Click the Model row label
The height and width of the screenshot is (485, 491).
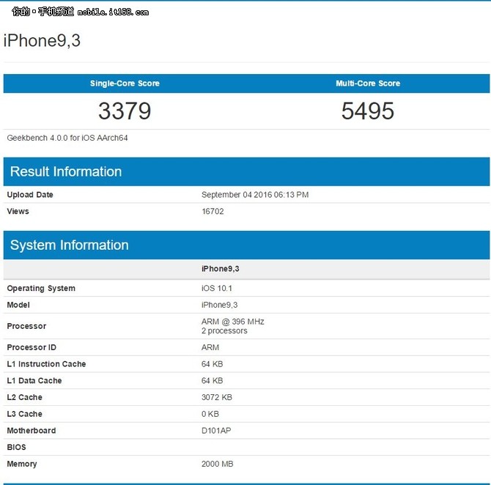(x=18, y=305)
